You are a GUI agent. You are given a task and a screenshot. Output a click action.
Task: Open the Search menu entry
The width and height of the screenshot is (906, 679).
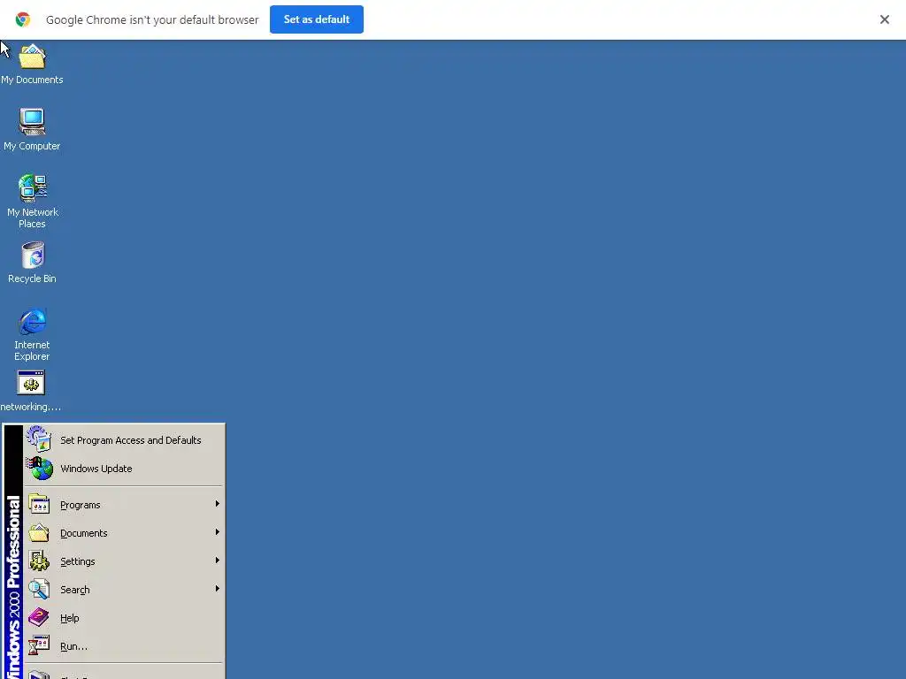pyautogui.click(x=124, y=589)
